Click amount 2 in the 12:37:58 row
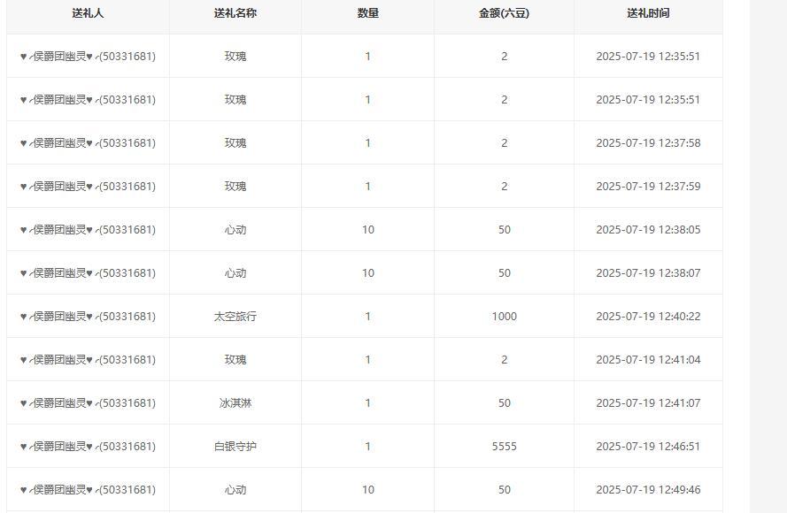The image size is (787, 513). click(x=504, y=143)
